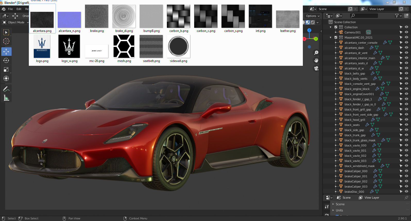Activate the Scale tool
Screen dimensions: 411x221
point(6,70)
